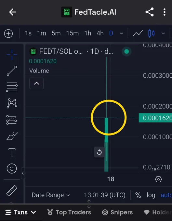Image resolution: width=172 pixels, height=221 pixels.
Task: Click the Volume indicator label
Action: click(x=39, y=71)
